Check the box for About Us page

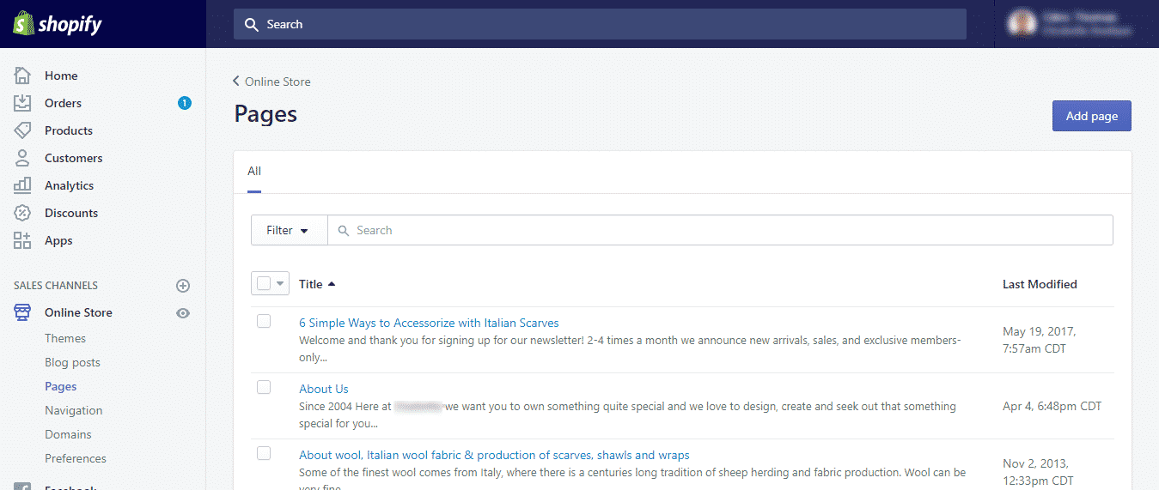[x=264, y=387]
